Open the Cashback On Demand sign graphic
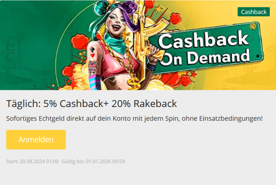 [205, 48]
